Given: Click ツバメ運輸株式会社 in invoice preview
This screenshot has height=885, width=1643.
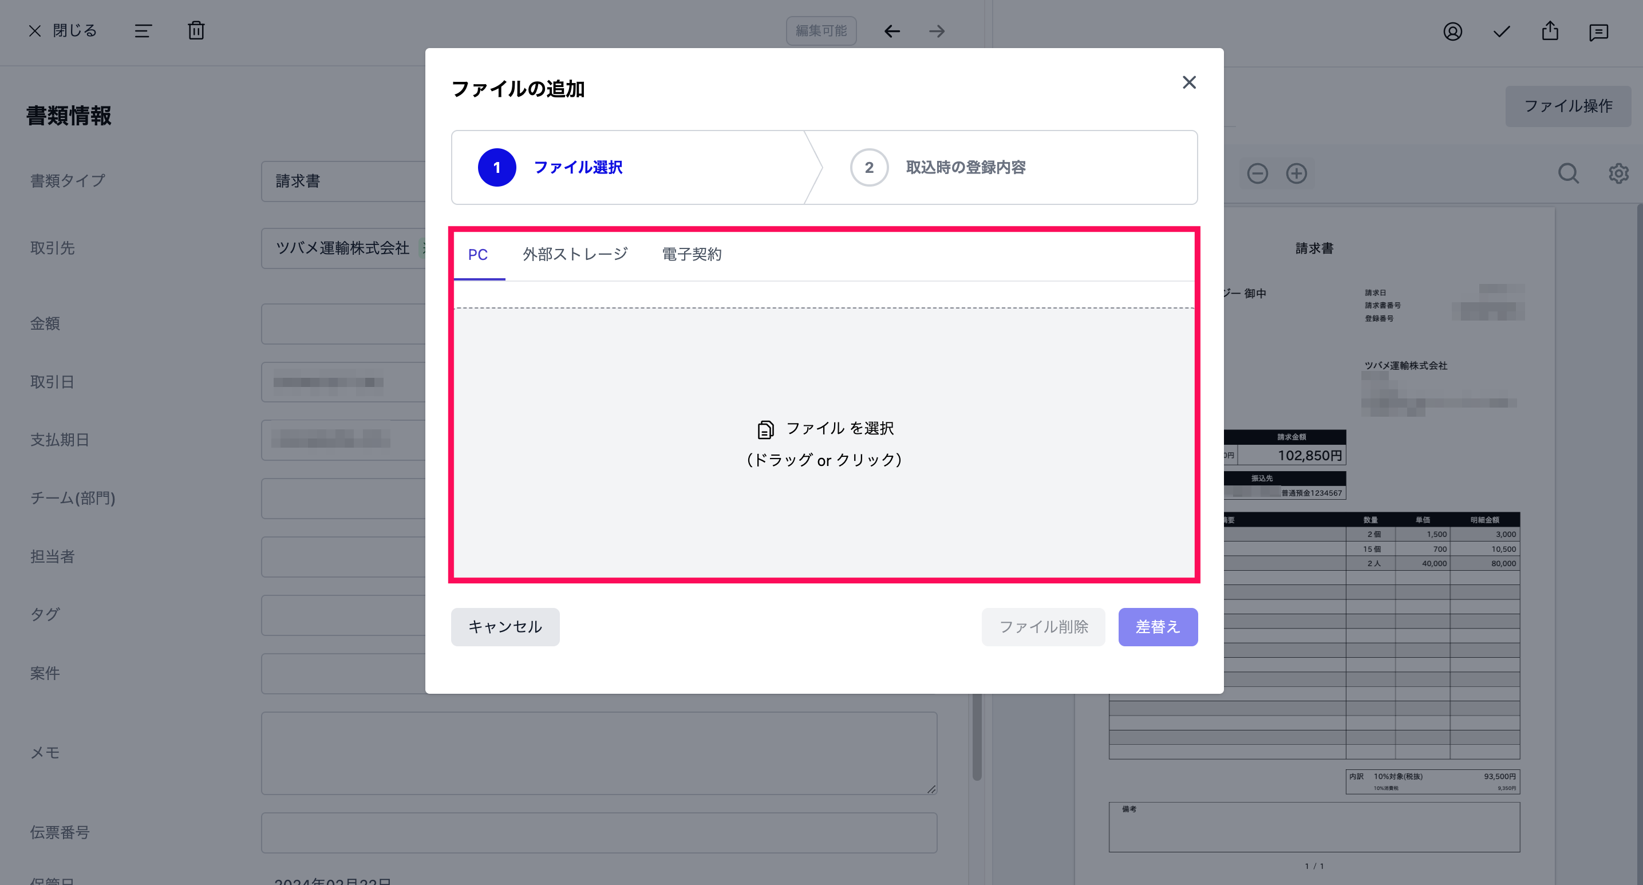Looking at the screenshot, I should point(1406,365).
